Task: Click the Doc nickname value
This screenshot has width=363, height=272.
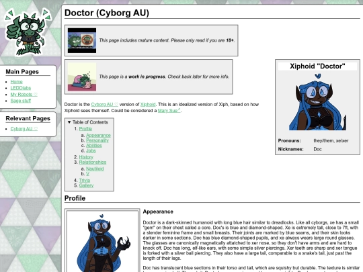Action: coord(317,149)
